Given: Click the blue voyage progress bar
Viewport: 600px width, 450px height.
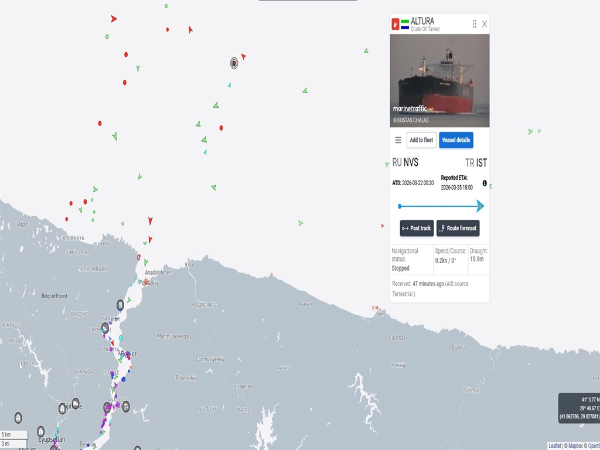Looking at the screenshot, I should 439,206.
